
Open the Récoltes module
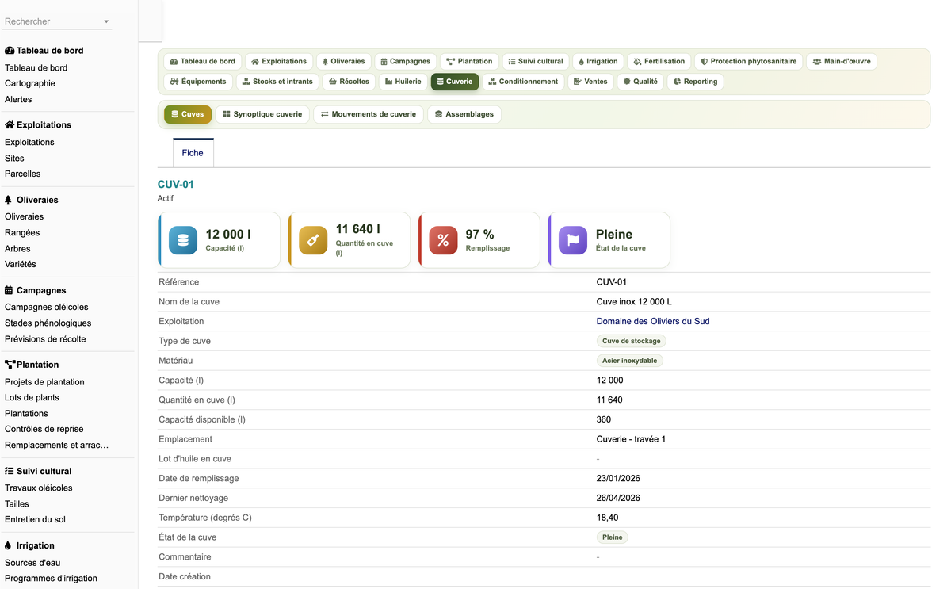coord(349,81)
